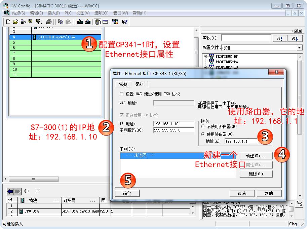The height and width of the screenshot is (229, 307).
Task: Click the search downward binoculars icon
Action: [x=295, y=38]
